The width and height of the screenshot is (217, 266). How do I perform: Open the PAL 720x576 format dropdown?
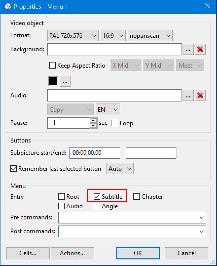(x=73, y=36)
